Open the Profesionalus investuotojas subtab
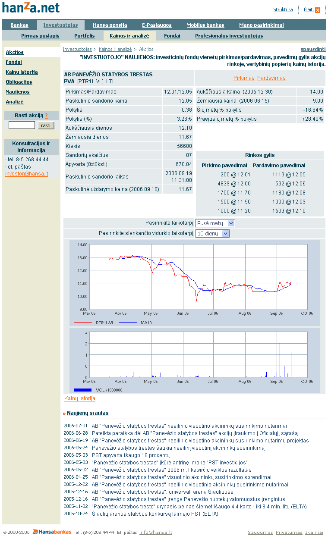The image size is (328, 539). click(229, 36)
